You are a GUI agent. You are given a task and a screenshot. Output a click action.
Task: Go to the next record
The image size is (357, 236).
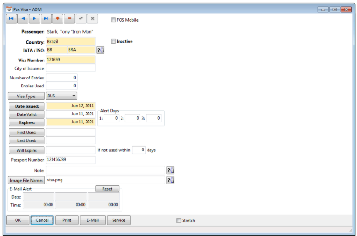[x=34, y=18]
